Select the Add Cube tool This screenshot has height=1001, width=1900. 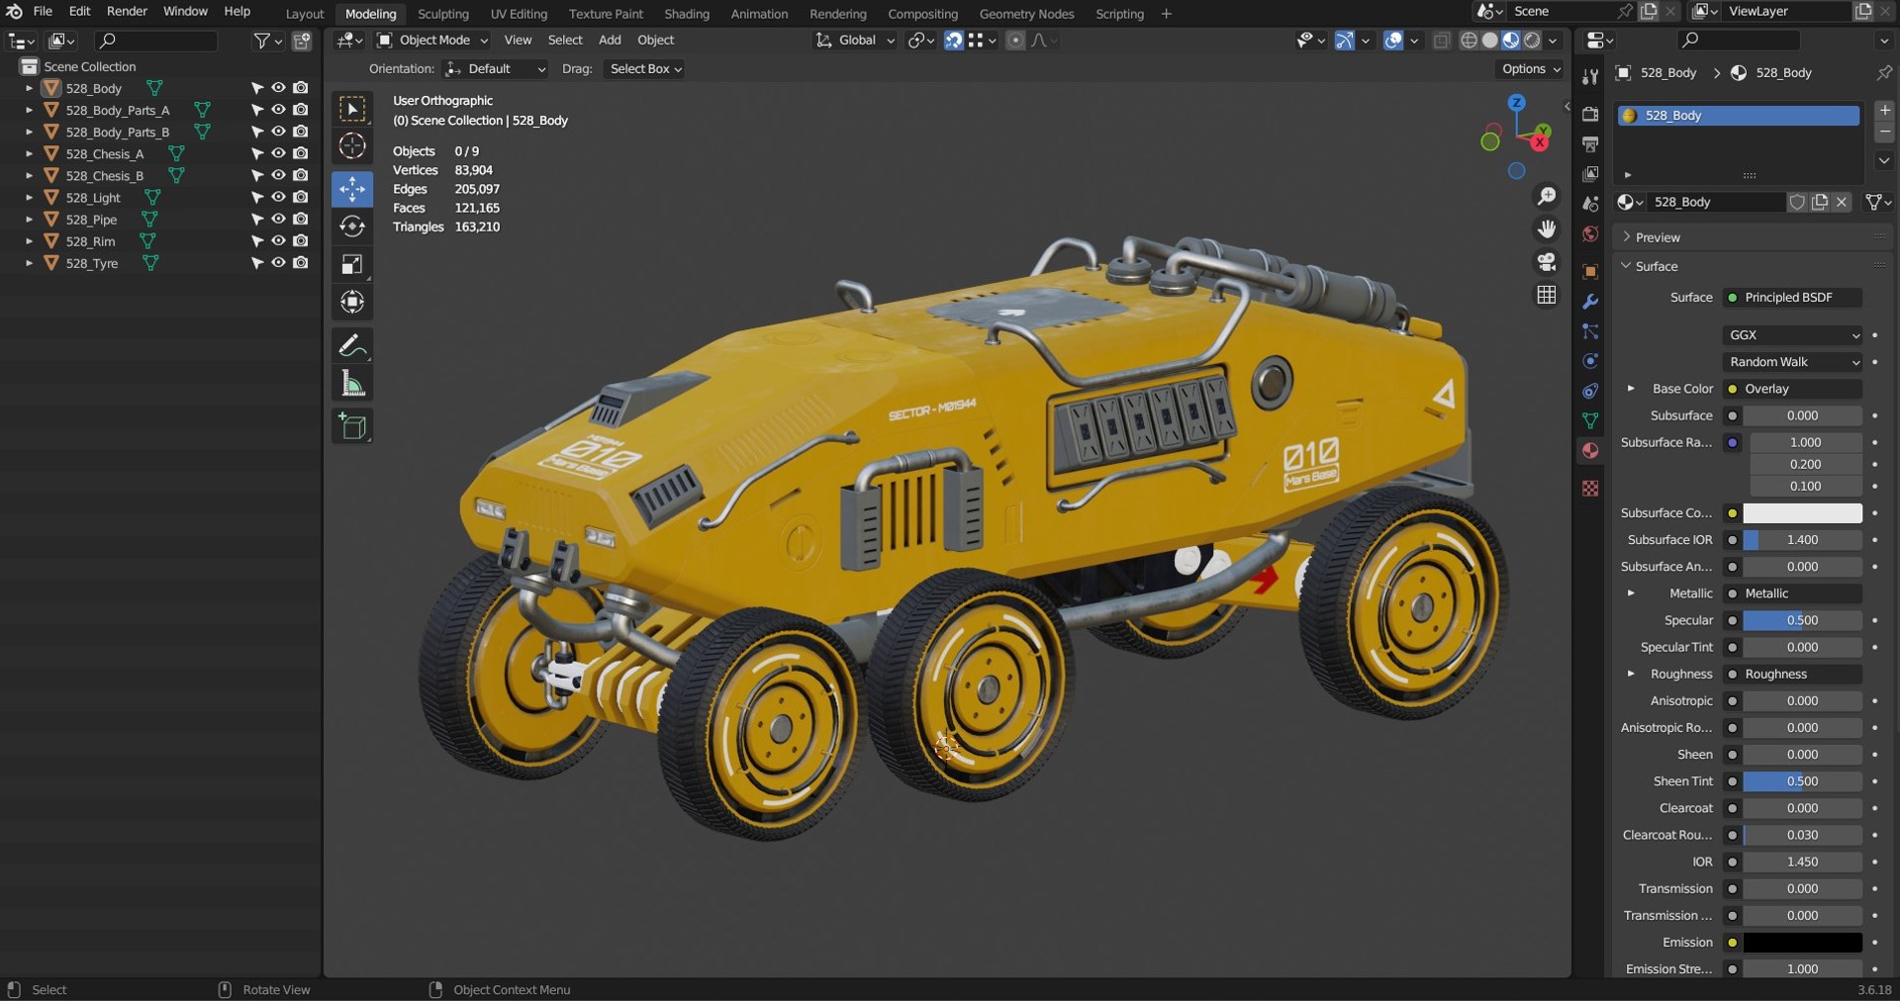[352, 427]
